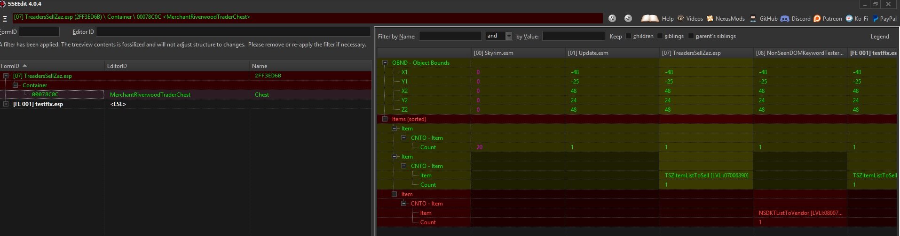Open the 'and' filter operator dropdown
Image resolution: width=900 pixels, height=236 pixels.
pyautogui.click(x=509, y=36)
